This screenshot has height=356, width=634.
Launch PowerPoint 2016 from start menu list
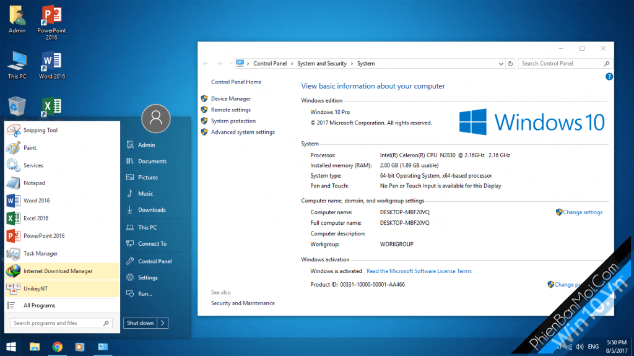(62, 236)
